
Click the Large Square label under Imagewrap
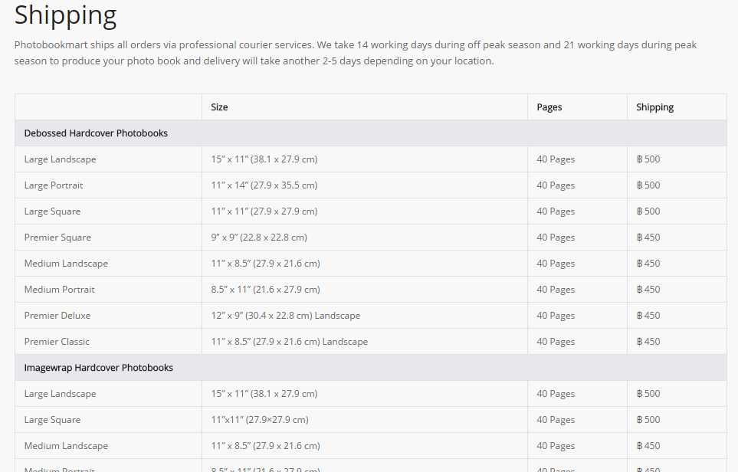52,420
